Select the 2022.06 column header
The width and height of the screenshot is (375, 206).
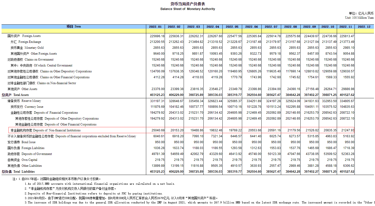click(252, 27)
